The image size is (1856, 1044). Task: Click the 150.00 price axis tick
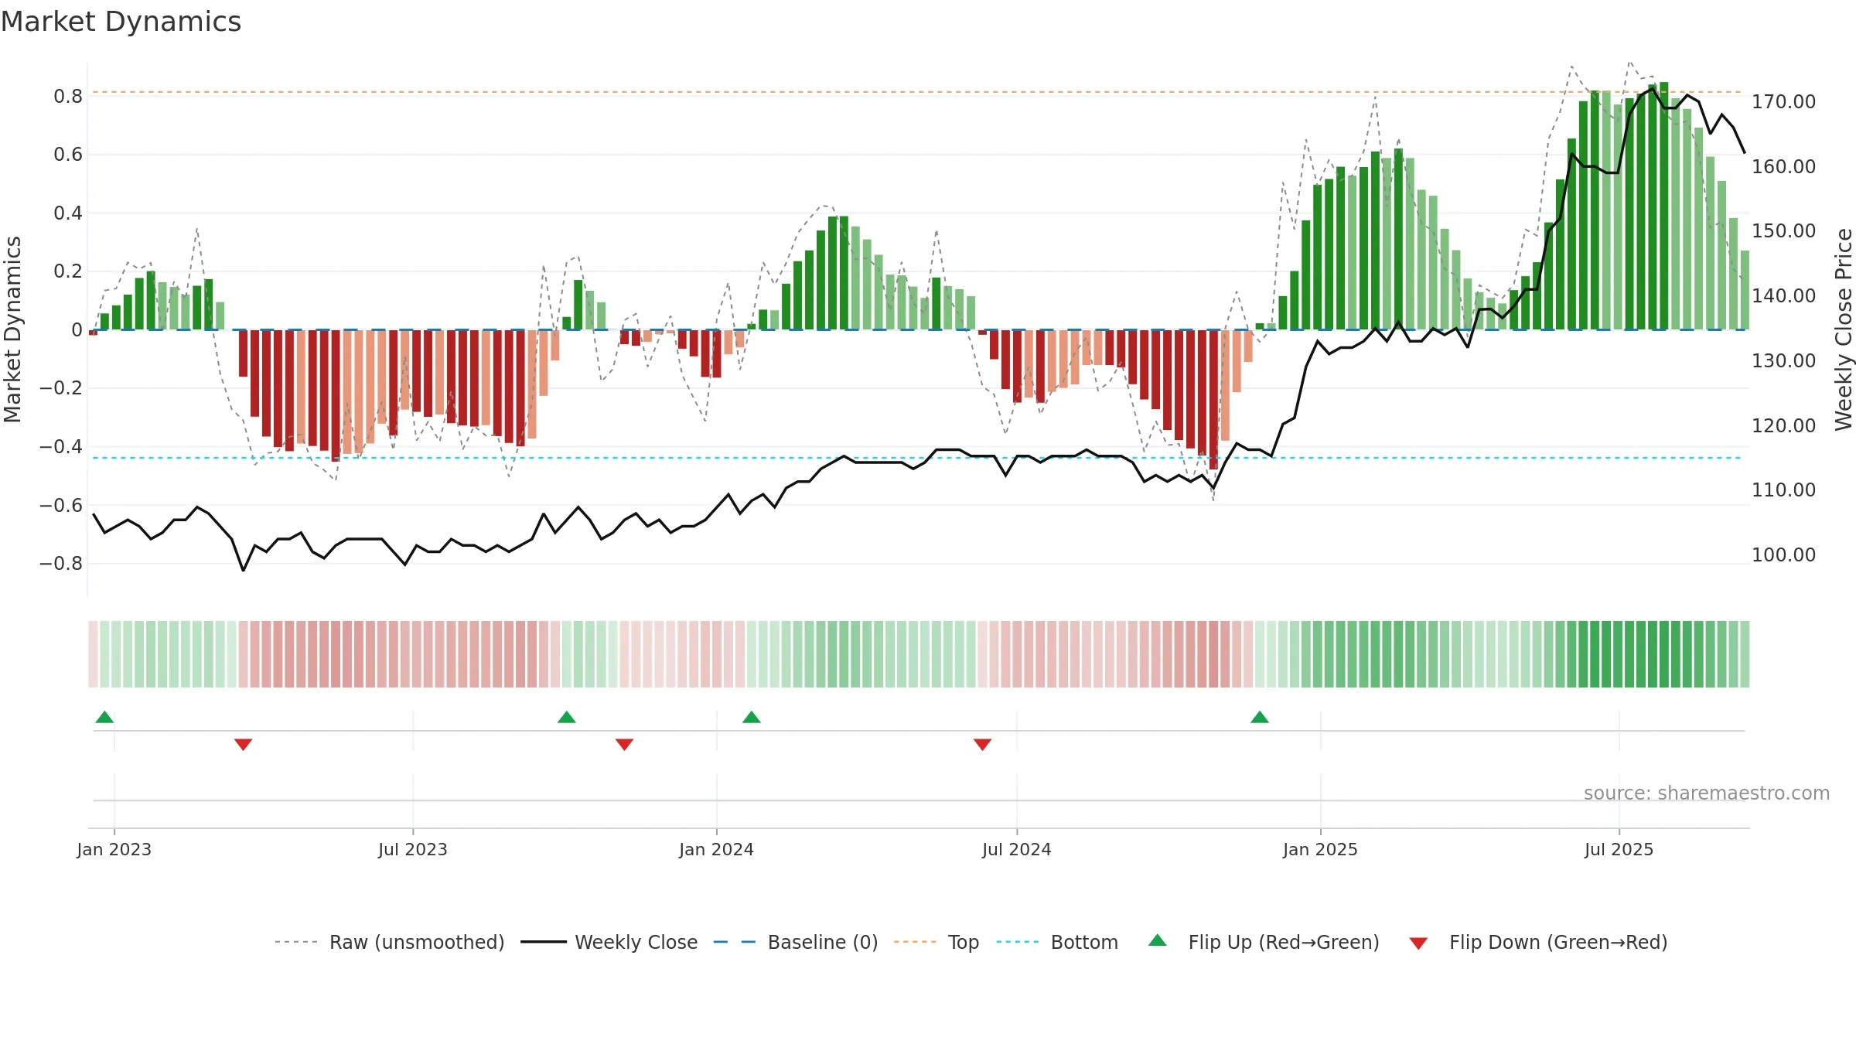click(1784, 230)
